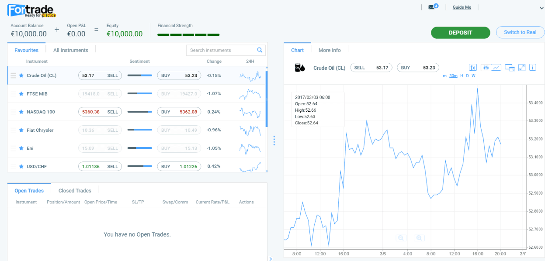Zoom in the chart with magnifier
This screenshot has height=261, width=545.
419,238
